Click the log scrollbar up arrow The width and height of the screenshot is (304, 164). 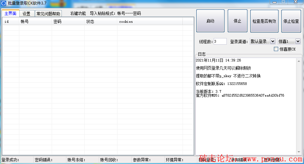point(299,61)
